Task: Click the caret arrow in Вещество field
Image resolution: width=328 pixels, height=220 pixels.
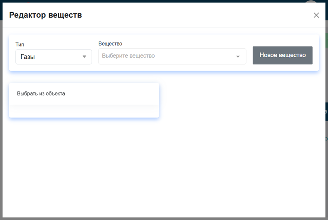Action: point(238,57)
